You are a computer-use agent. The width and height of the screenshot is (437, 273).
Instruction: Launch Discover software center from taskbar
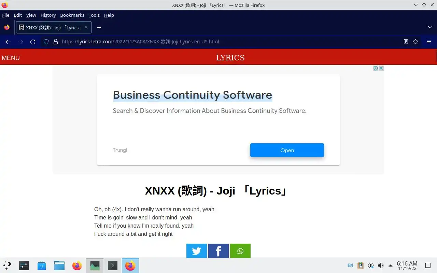click(x=42, y=265)
